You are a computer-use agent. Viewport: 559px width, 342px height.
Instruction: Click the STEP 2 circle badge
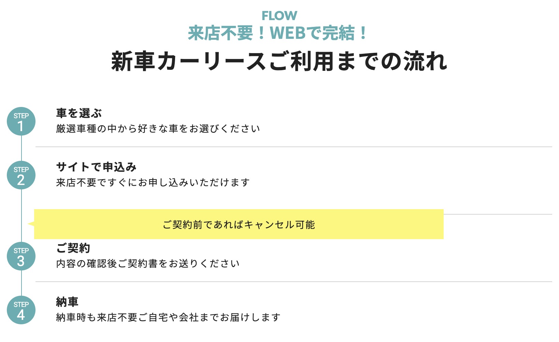click(21, 175)
